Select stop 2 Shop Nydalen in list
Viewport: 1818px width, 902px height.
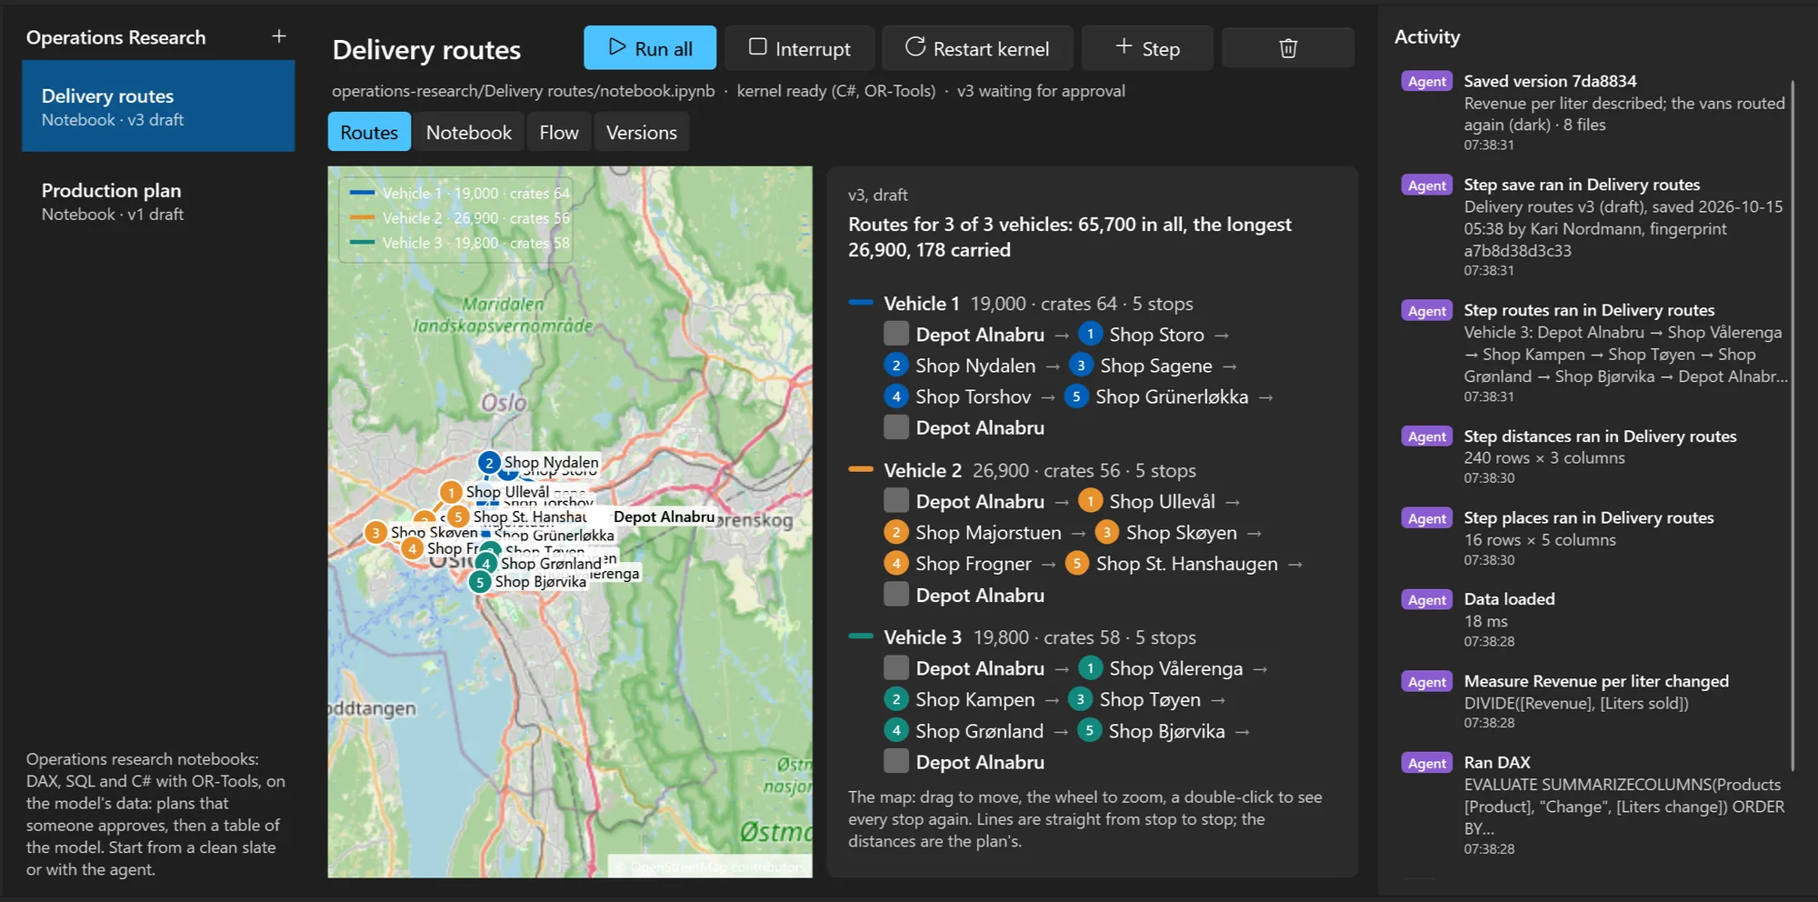click(960, 366)
